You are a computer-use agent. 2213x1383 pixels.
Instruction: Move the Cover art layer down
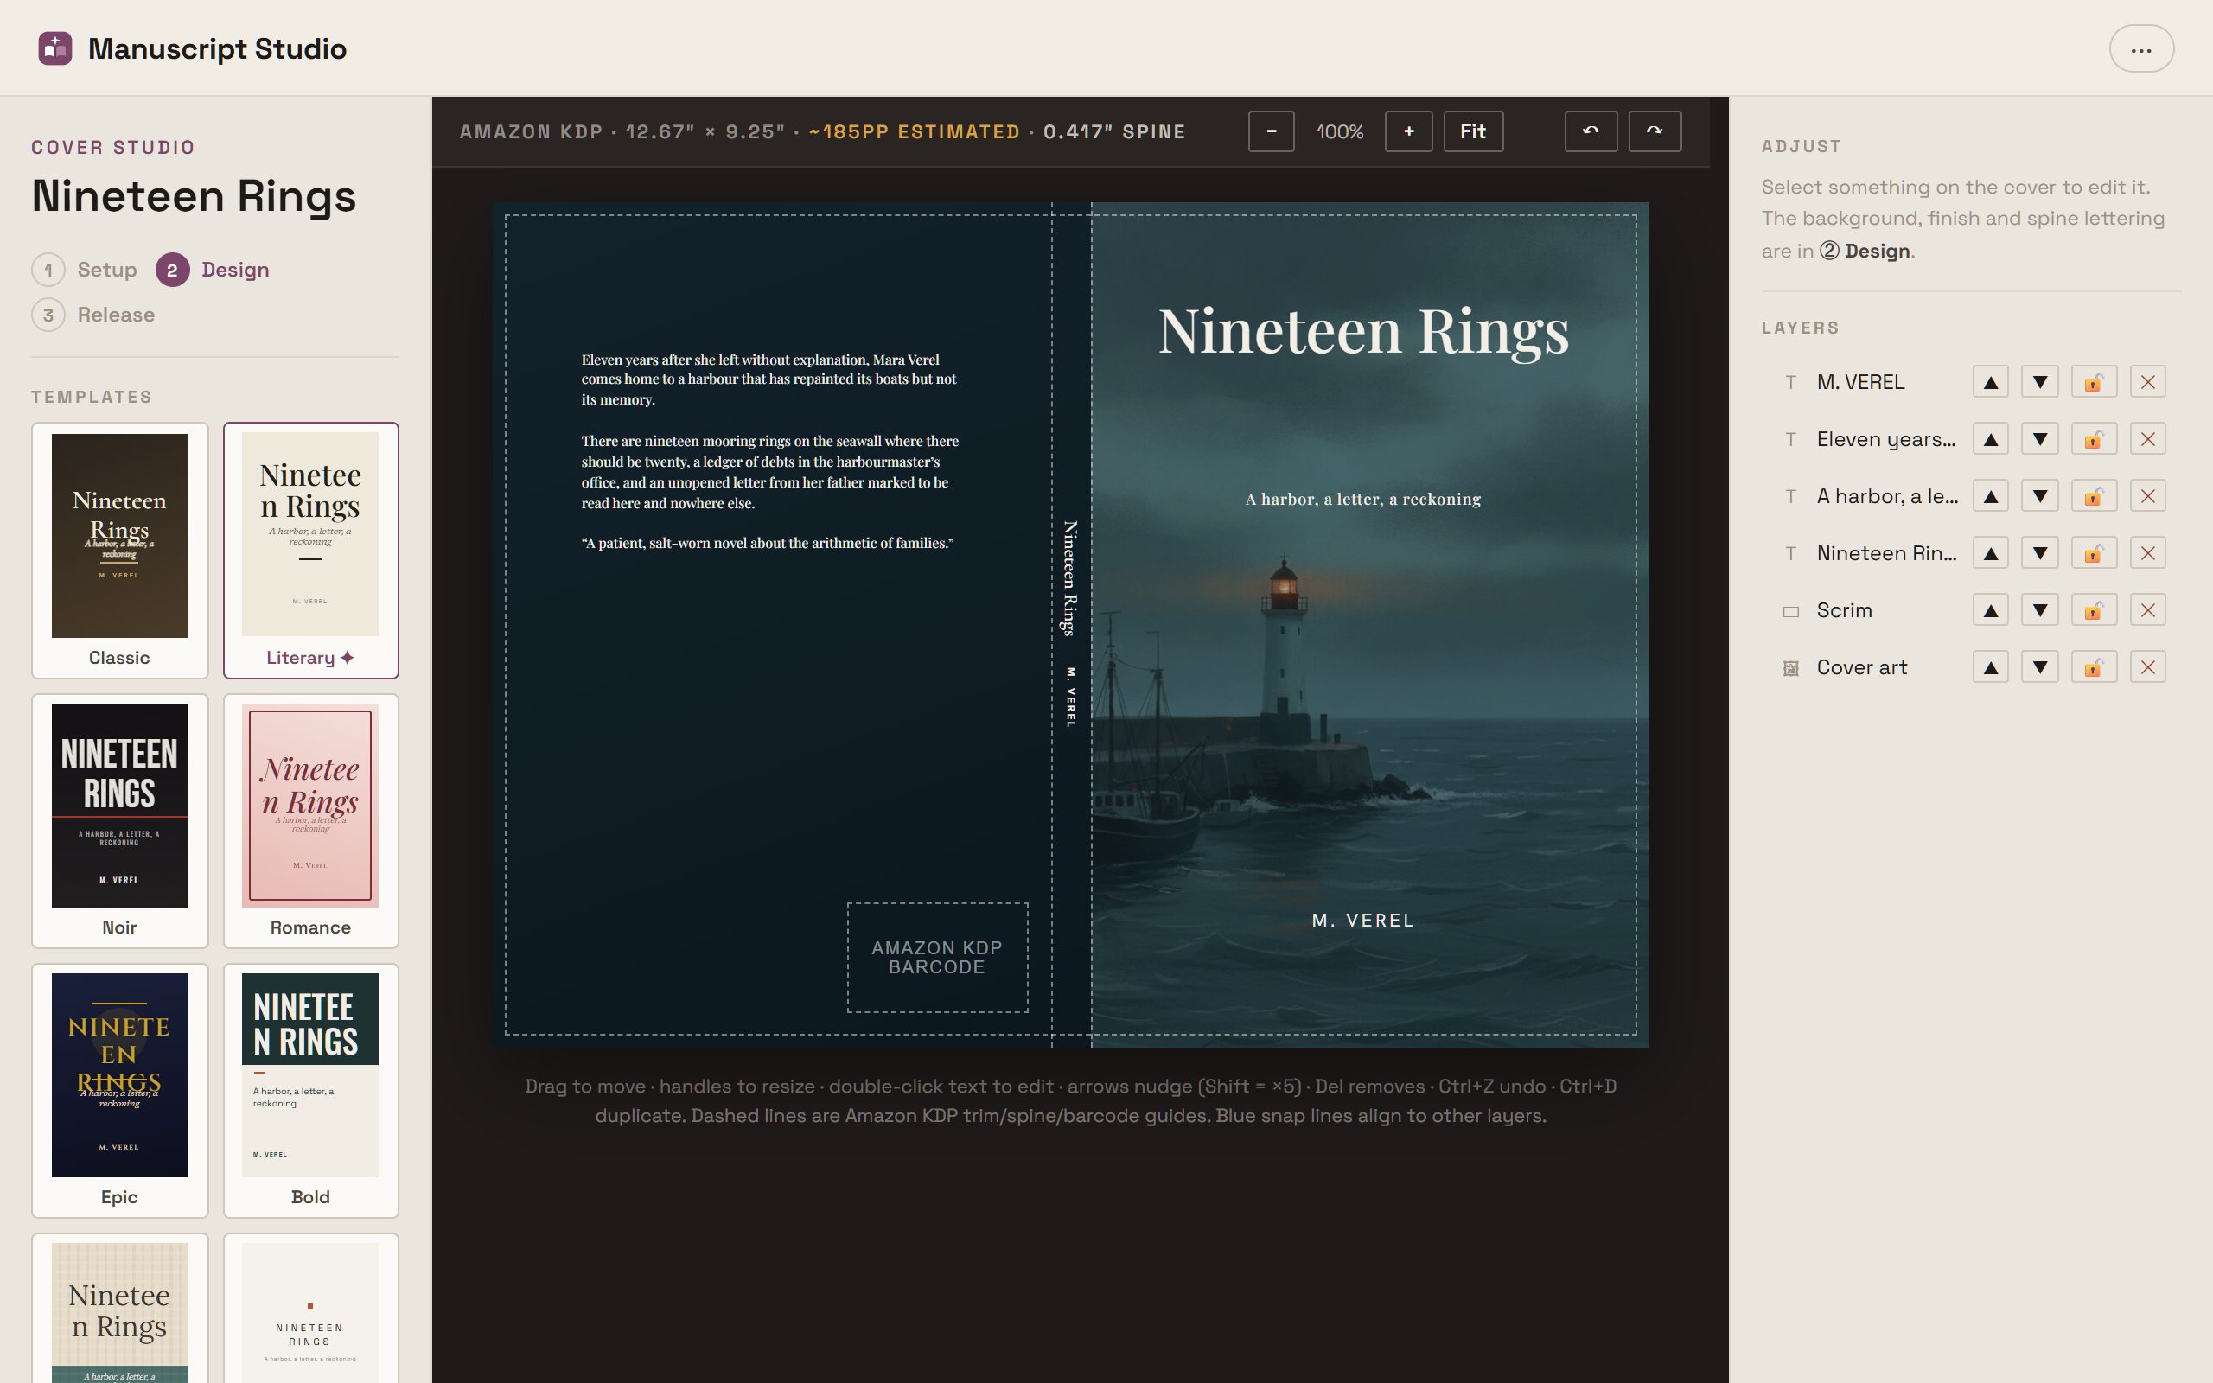2039,667
